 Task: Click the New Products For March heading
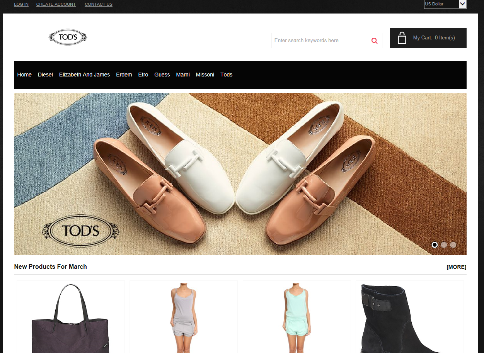click(51, 266)
